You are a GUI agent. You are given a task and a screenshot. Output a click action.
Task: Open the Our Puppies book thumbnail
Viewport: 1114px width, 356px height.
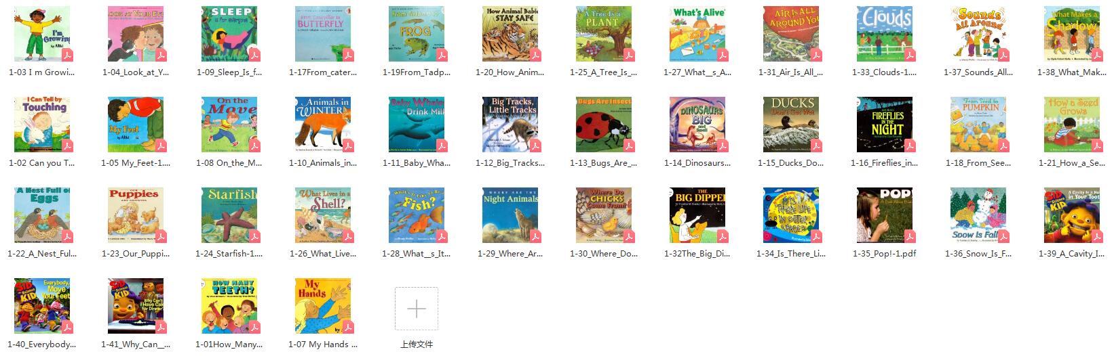click(x=136, y=215)
